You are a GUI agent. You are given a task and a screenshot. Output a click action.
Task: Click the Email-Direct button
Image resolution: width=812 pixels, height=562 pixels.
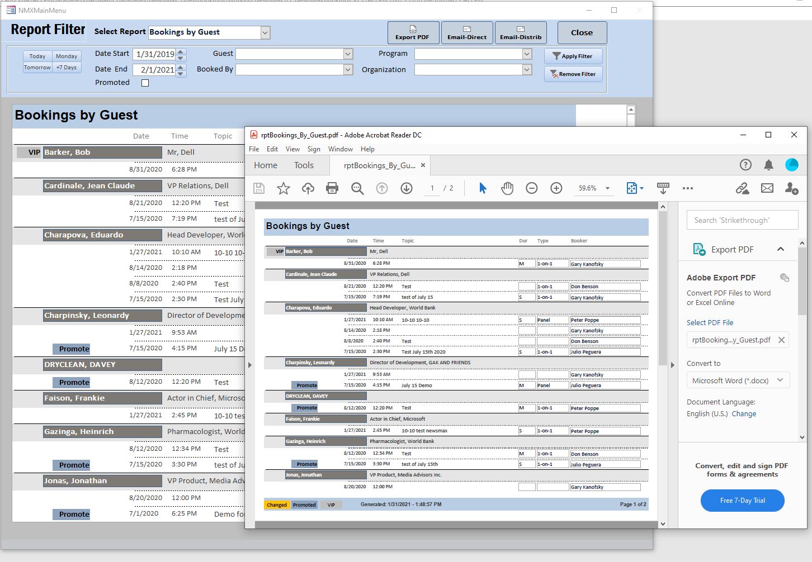[467, 32]
